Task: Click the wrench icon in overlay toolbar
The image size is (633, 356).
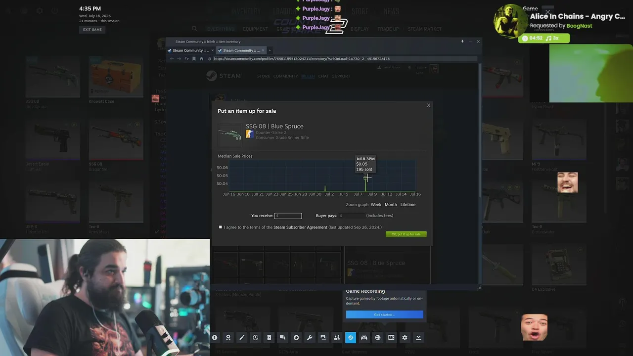Action: coord(310,338)
